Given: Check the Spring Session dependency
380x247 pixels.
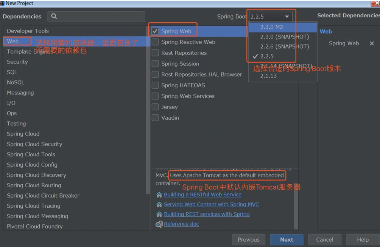Looking at the screenshot, I should tap(155, 63).
